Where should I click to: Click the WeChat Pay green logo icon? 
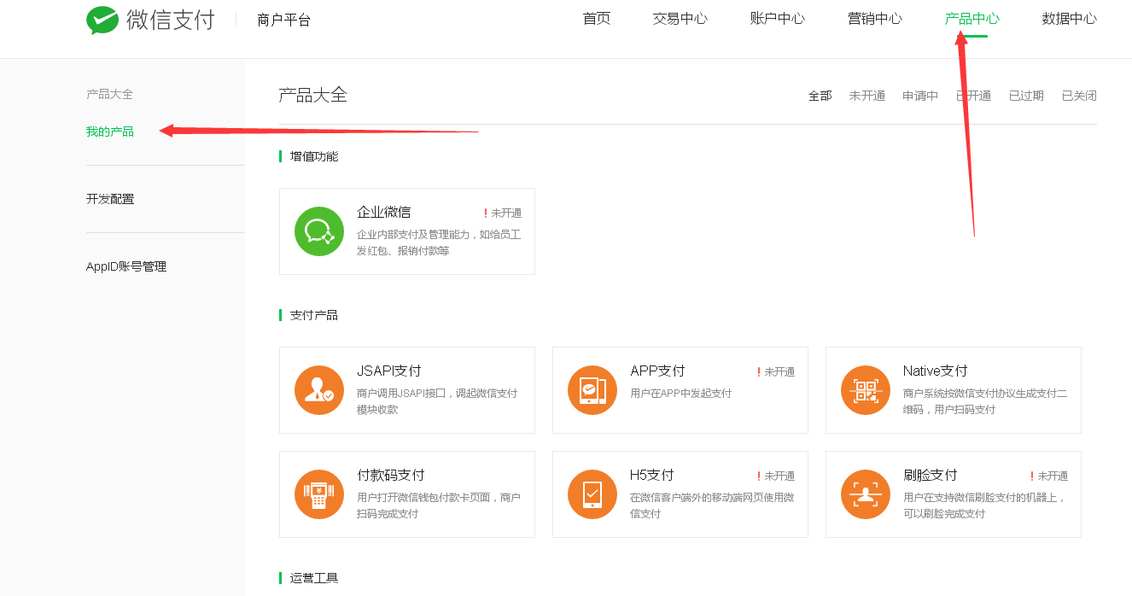[102, 20]
